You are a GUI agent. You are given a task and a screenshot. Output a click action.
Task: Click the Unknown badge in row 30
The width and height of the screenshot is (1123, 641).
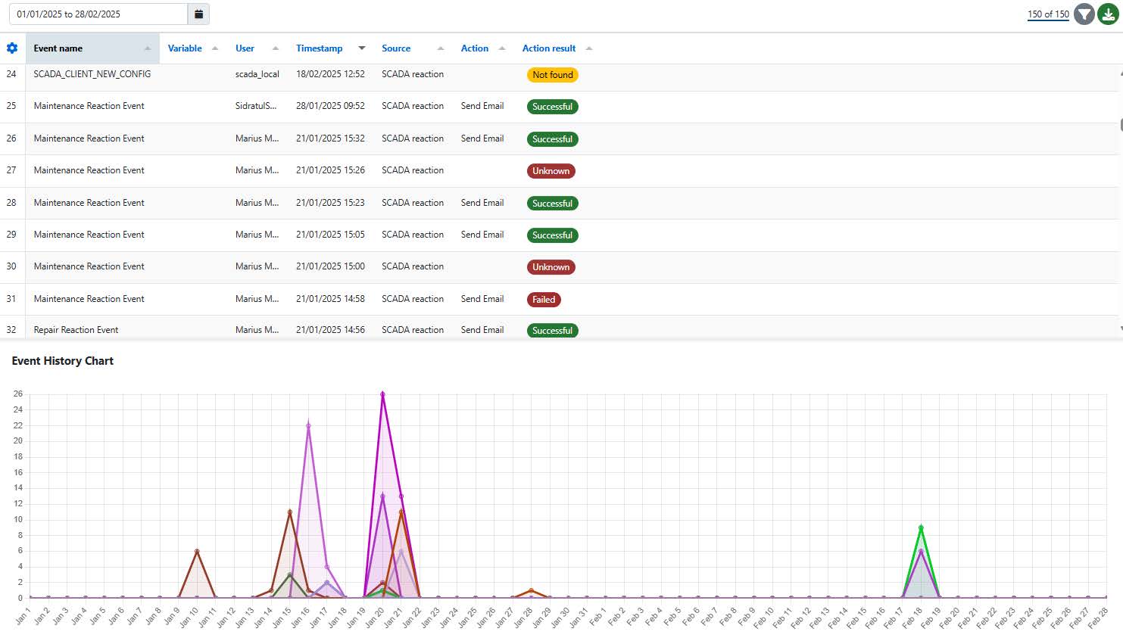(551, 267)
